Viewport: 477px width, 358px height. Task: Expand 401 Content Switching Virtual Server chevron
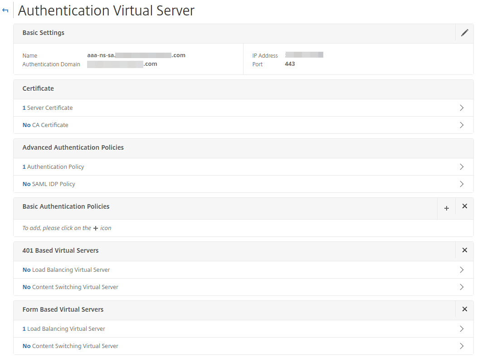tap(462, 287)
